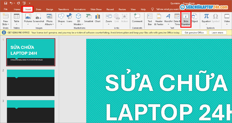Switch to the Home tab
The image size is (232, 123).
(x=17, y=9)
